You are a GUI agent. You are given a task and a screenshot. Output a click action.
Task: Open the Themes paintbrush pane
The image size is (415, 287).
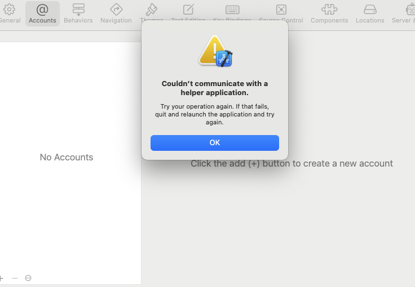151,10
